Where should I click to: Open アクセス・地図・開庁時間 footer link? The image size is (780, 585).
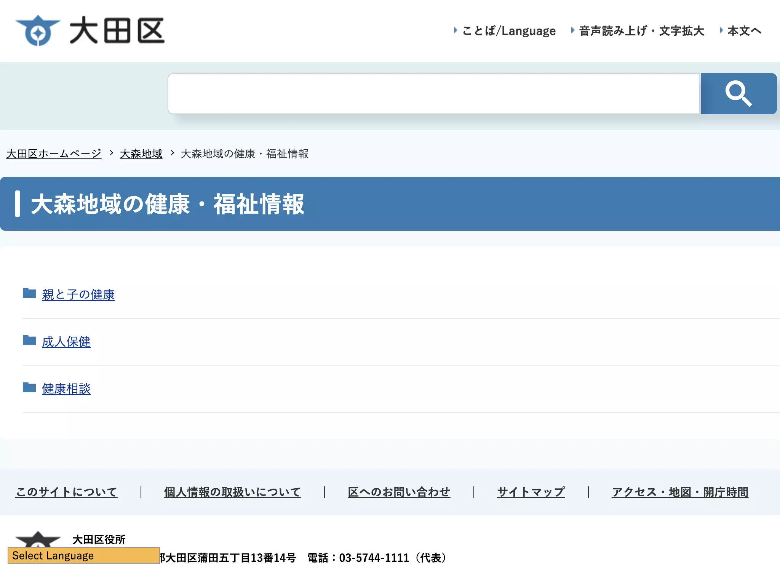(680, 492)
